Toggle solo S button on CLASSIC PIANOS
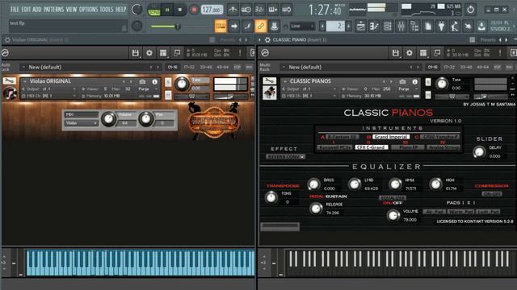Image resolution: width=517 pixels, height=290 pixels. tap(428, 81)
